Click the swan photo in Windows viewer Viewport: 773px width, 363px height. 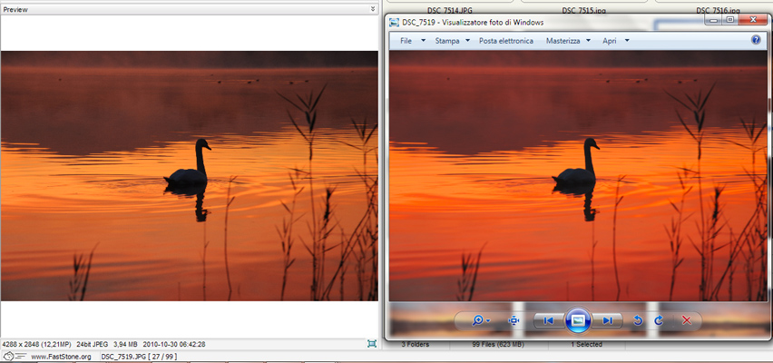point(577,172)
